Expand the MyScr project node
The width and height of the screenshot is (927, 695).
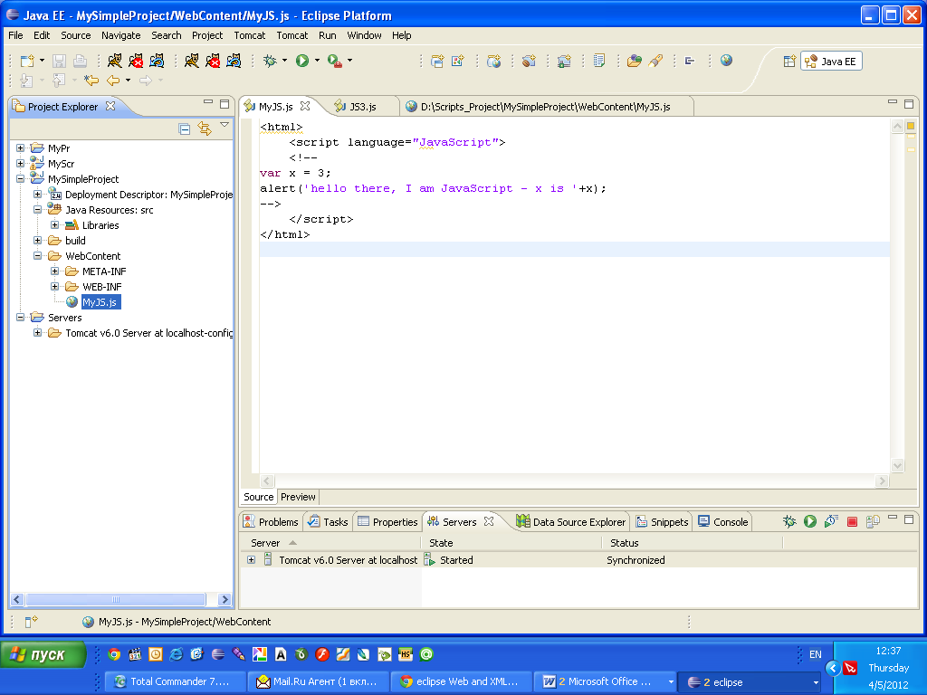20,163
